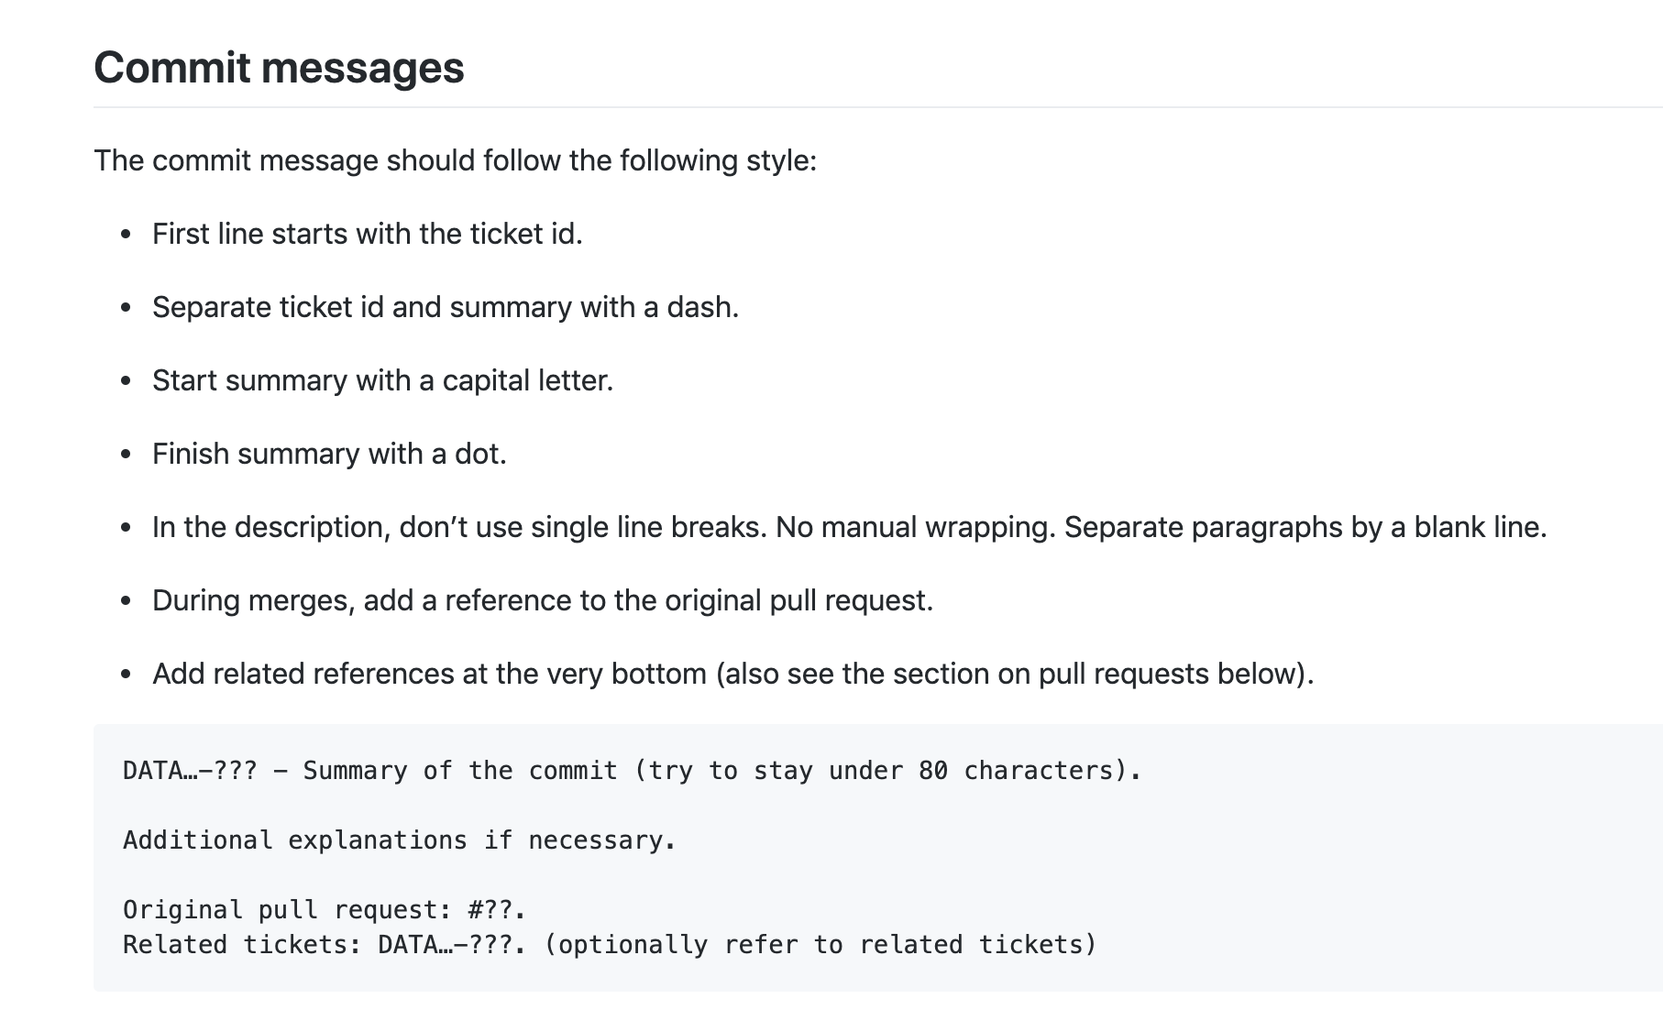Click bullet about merges and pull request reference
Screen dimensions: 1663x1032
point(543,600)
